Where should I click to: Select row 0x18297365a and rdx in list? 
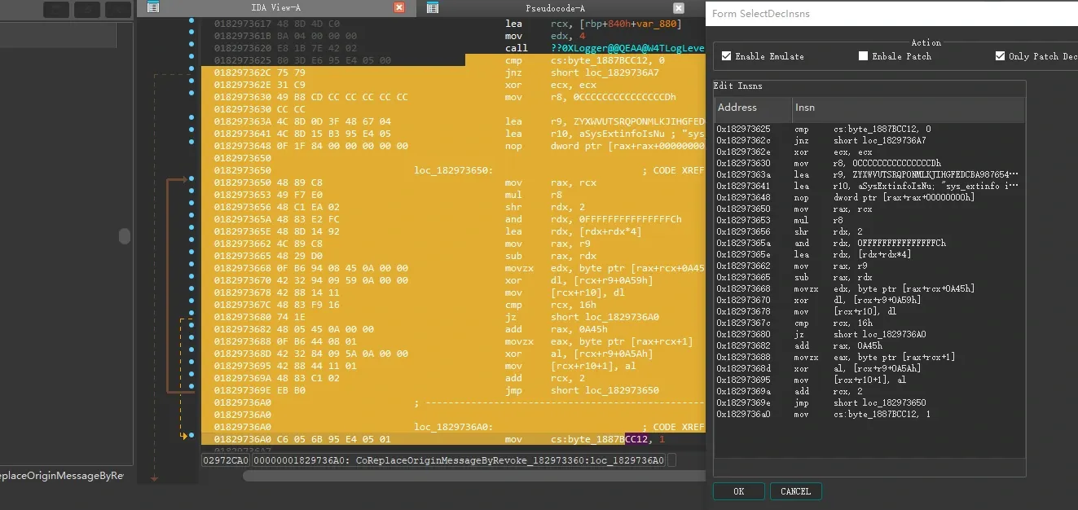(869, 244)
